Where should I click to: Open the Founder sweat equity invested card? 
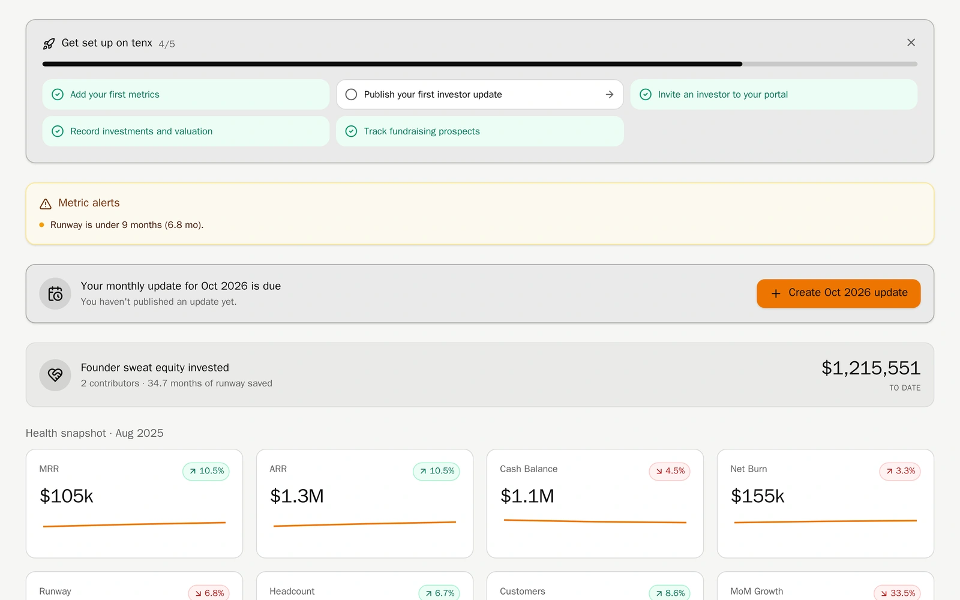click(x=480, y=375)
